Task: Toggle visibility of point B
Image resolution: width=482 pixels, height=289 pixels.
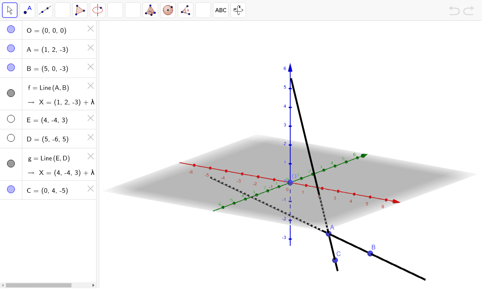Action: [11, 67]
